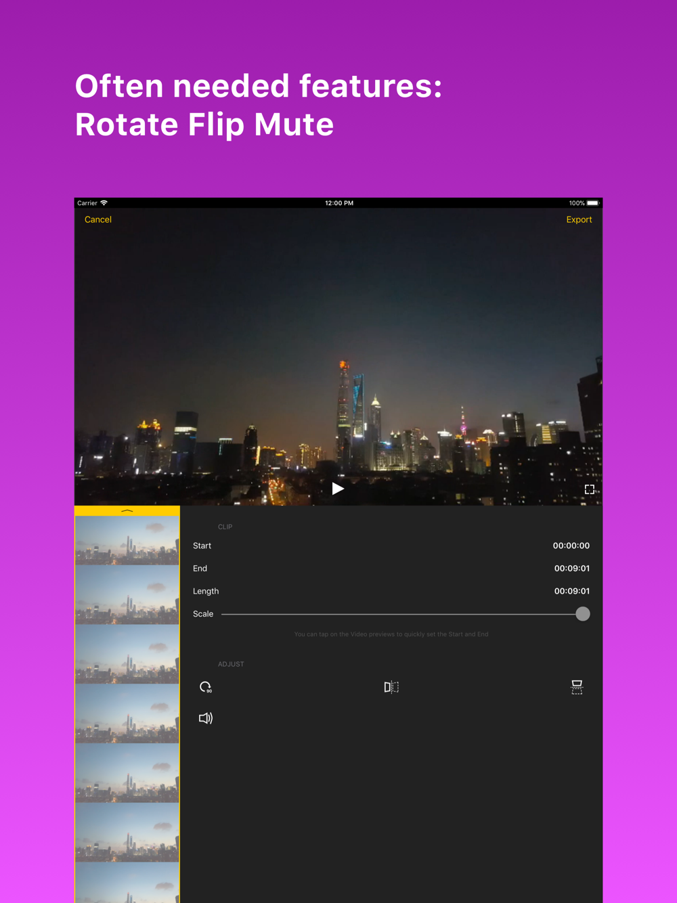Image resolution: width=677 pixels, height=903 pixels.
Task: Enter fullscreen video preview
Action: (x=590, y=489)
